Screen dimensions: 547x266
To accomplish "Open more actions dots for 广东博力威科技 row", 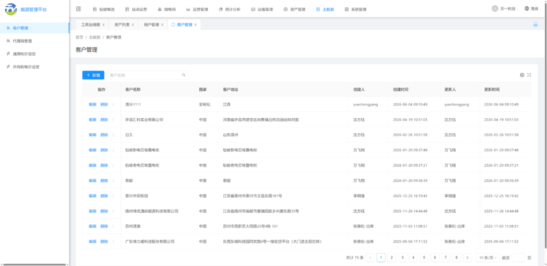I will click(113, 241).
